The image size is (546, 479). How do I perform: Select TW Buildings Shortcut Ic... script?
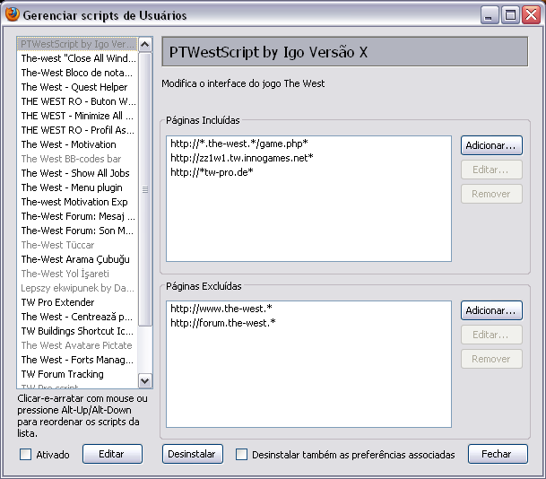click(x=77, y=331)
